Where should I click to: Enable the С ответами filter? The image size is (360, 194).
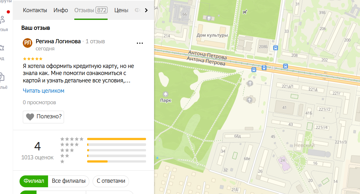pos(111,181)
